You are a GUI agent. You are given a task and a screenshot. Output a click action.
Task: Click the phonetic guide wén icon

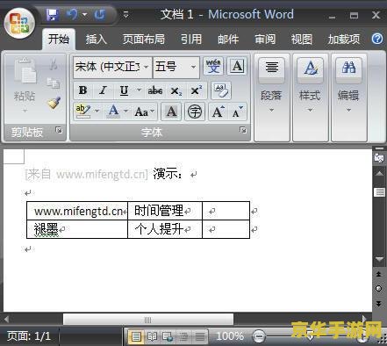pyautogui.click(x=213, y=66)
